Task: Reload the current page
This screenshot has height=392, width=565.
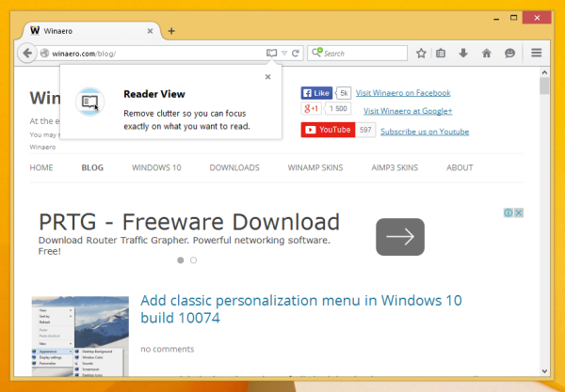Action: click(296, 54)
